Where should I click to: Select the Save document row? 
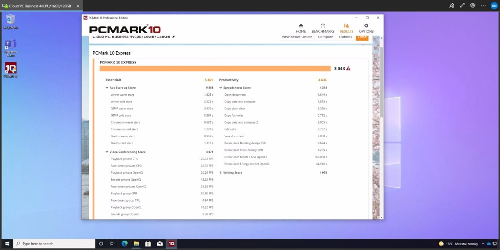pyautogui.click(x=275, y=136)
